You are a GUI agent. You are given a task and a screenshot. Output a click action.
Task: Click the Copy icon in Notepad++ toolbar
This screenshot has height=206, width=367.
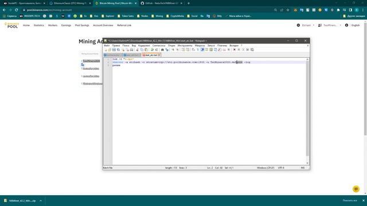coord(142,50)
